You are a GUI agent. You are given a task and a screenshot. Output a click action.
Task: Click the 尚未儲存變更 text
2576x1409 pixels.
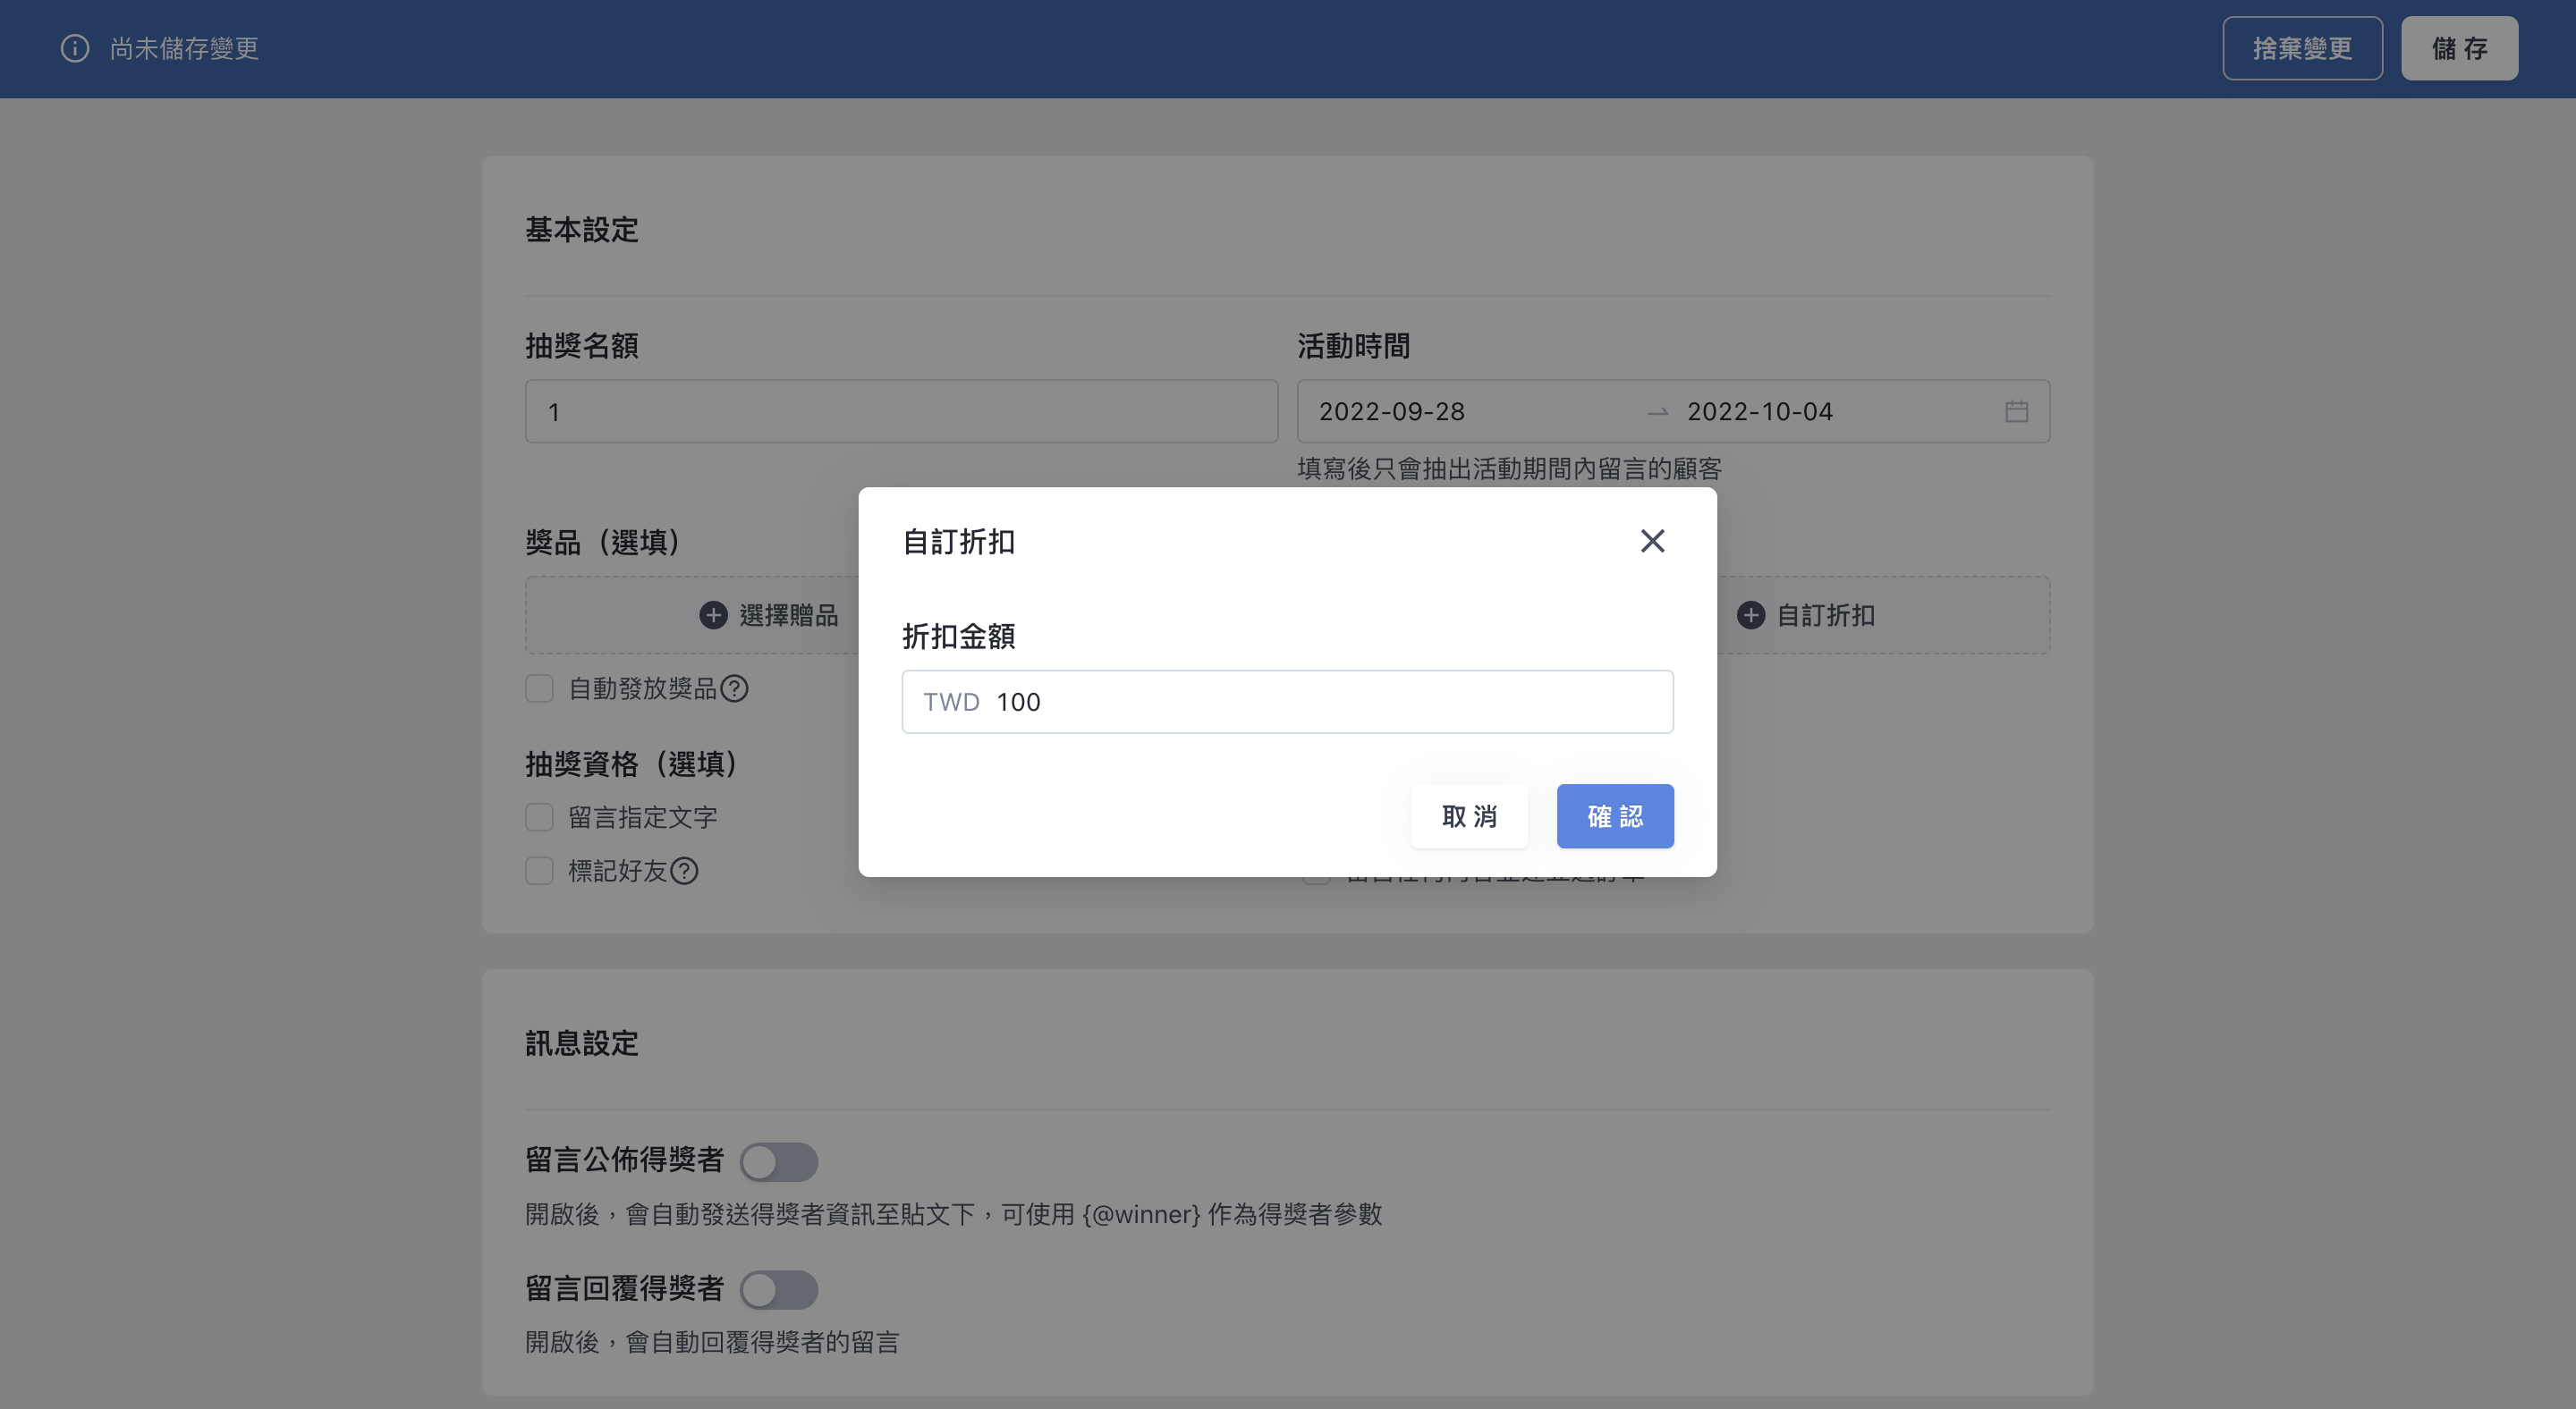184,48
